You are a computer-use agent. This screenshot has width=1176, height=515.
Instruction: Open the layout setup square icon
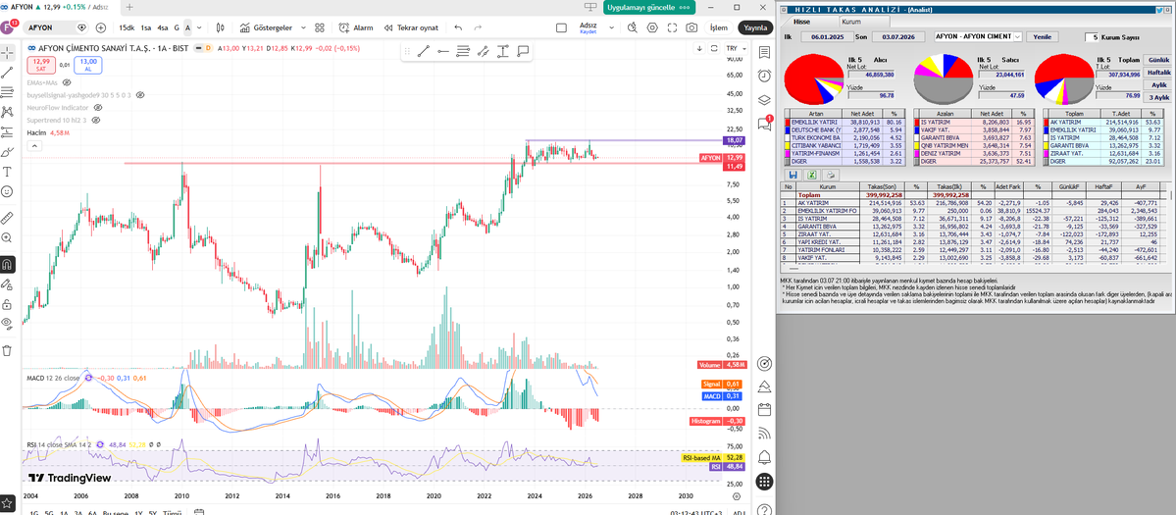tap(561, 27)
